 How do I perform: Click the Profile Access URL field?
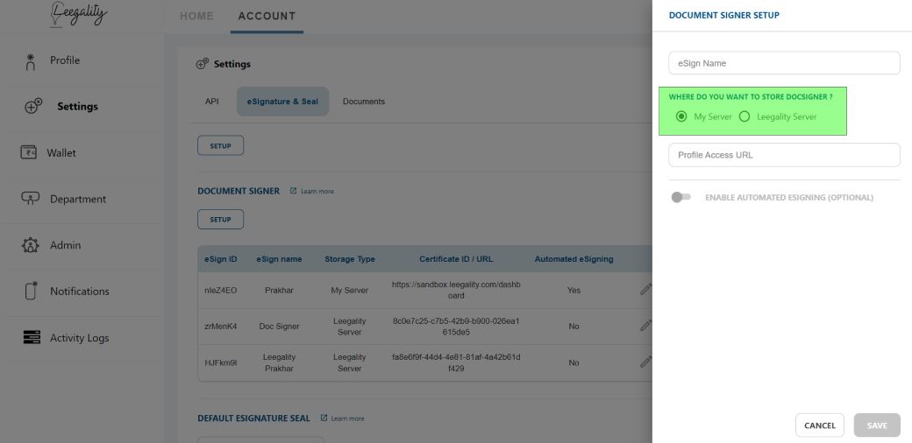[784, 155]
